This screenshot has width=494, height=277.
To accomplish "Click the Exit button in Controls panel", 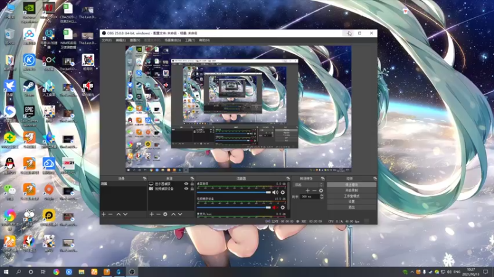I will (351, 207).
